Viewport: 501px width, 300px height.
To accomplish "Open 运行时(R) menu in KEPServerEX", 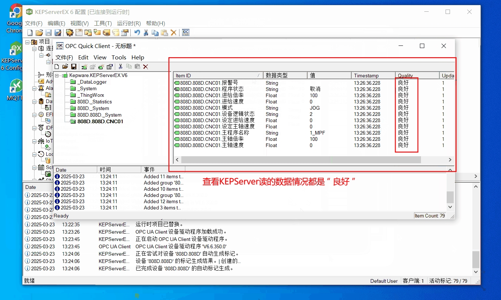I will click(129, 23).
